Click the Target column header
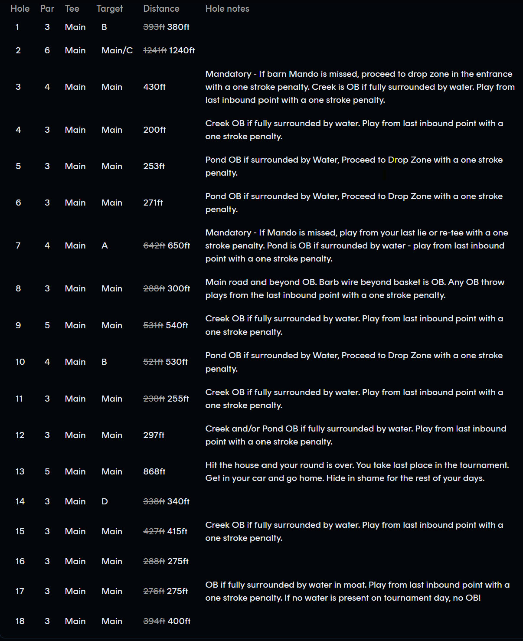 point(110,9)
